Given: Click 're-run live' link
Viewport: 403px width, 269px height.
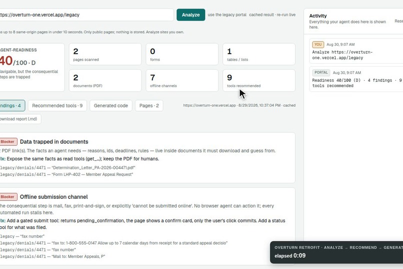Looking at the screenshot, I should (286, 15).
